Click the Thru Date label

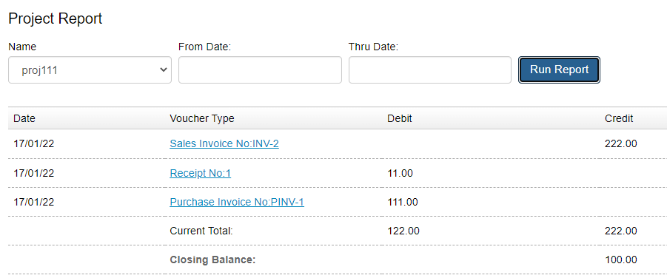tap(374, 47)
